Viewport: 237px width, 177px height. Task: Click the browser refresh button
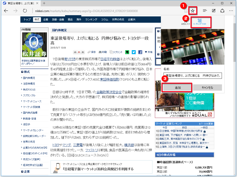[x=25, y=11]
